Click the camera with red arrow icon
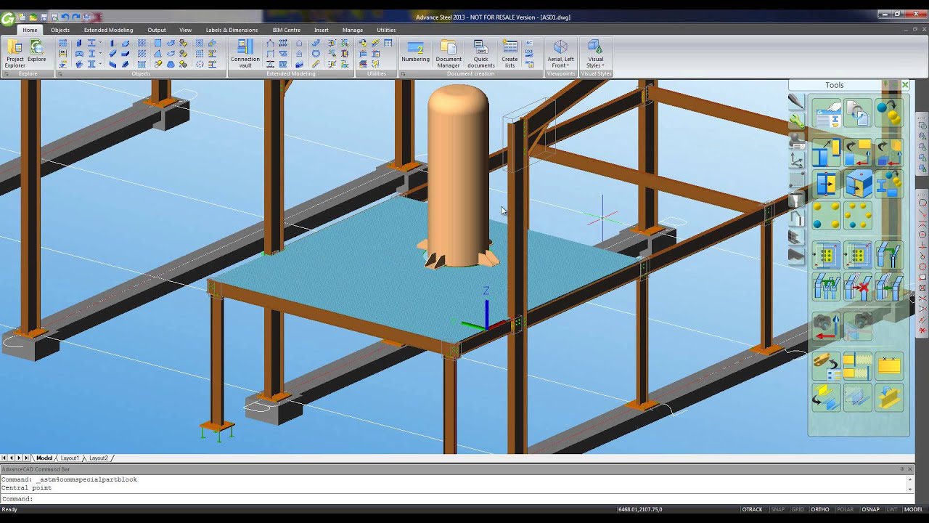Image resolution: width=929 pixels, height=523 pixels. (x=827, y=326)
